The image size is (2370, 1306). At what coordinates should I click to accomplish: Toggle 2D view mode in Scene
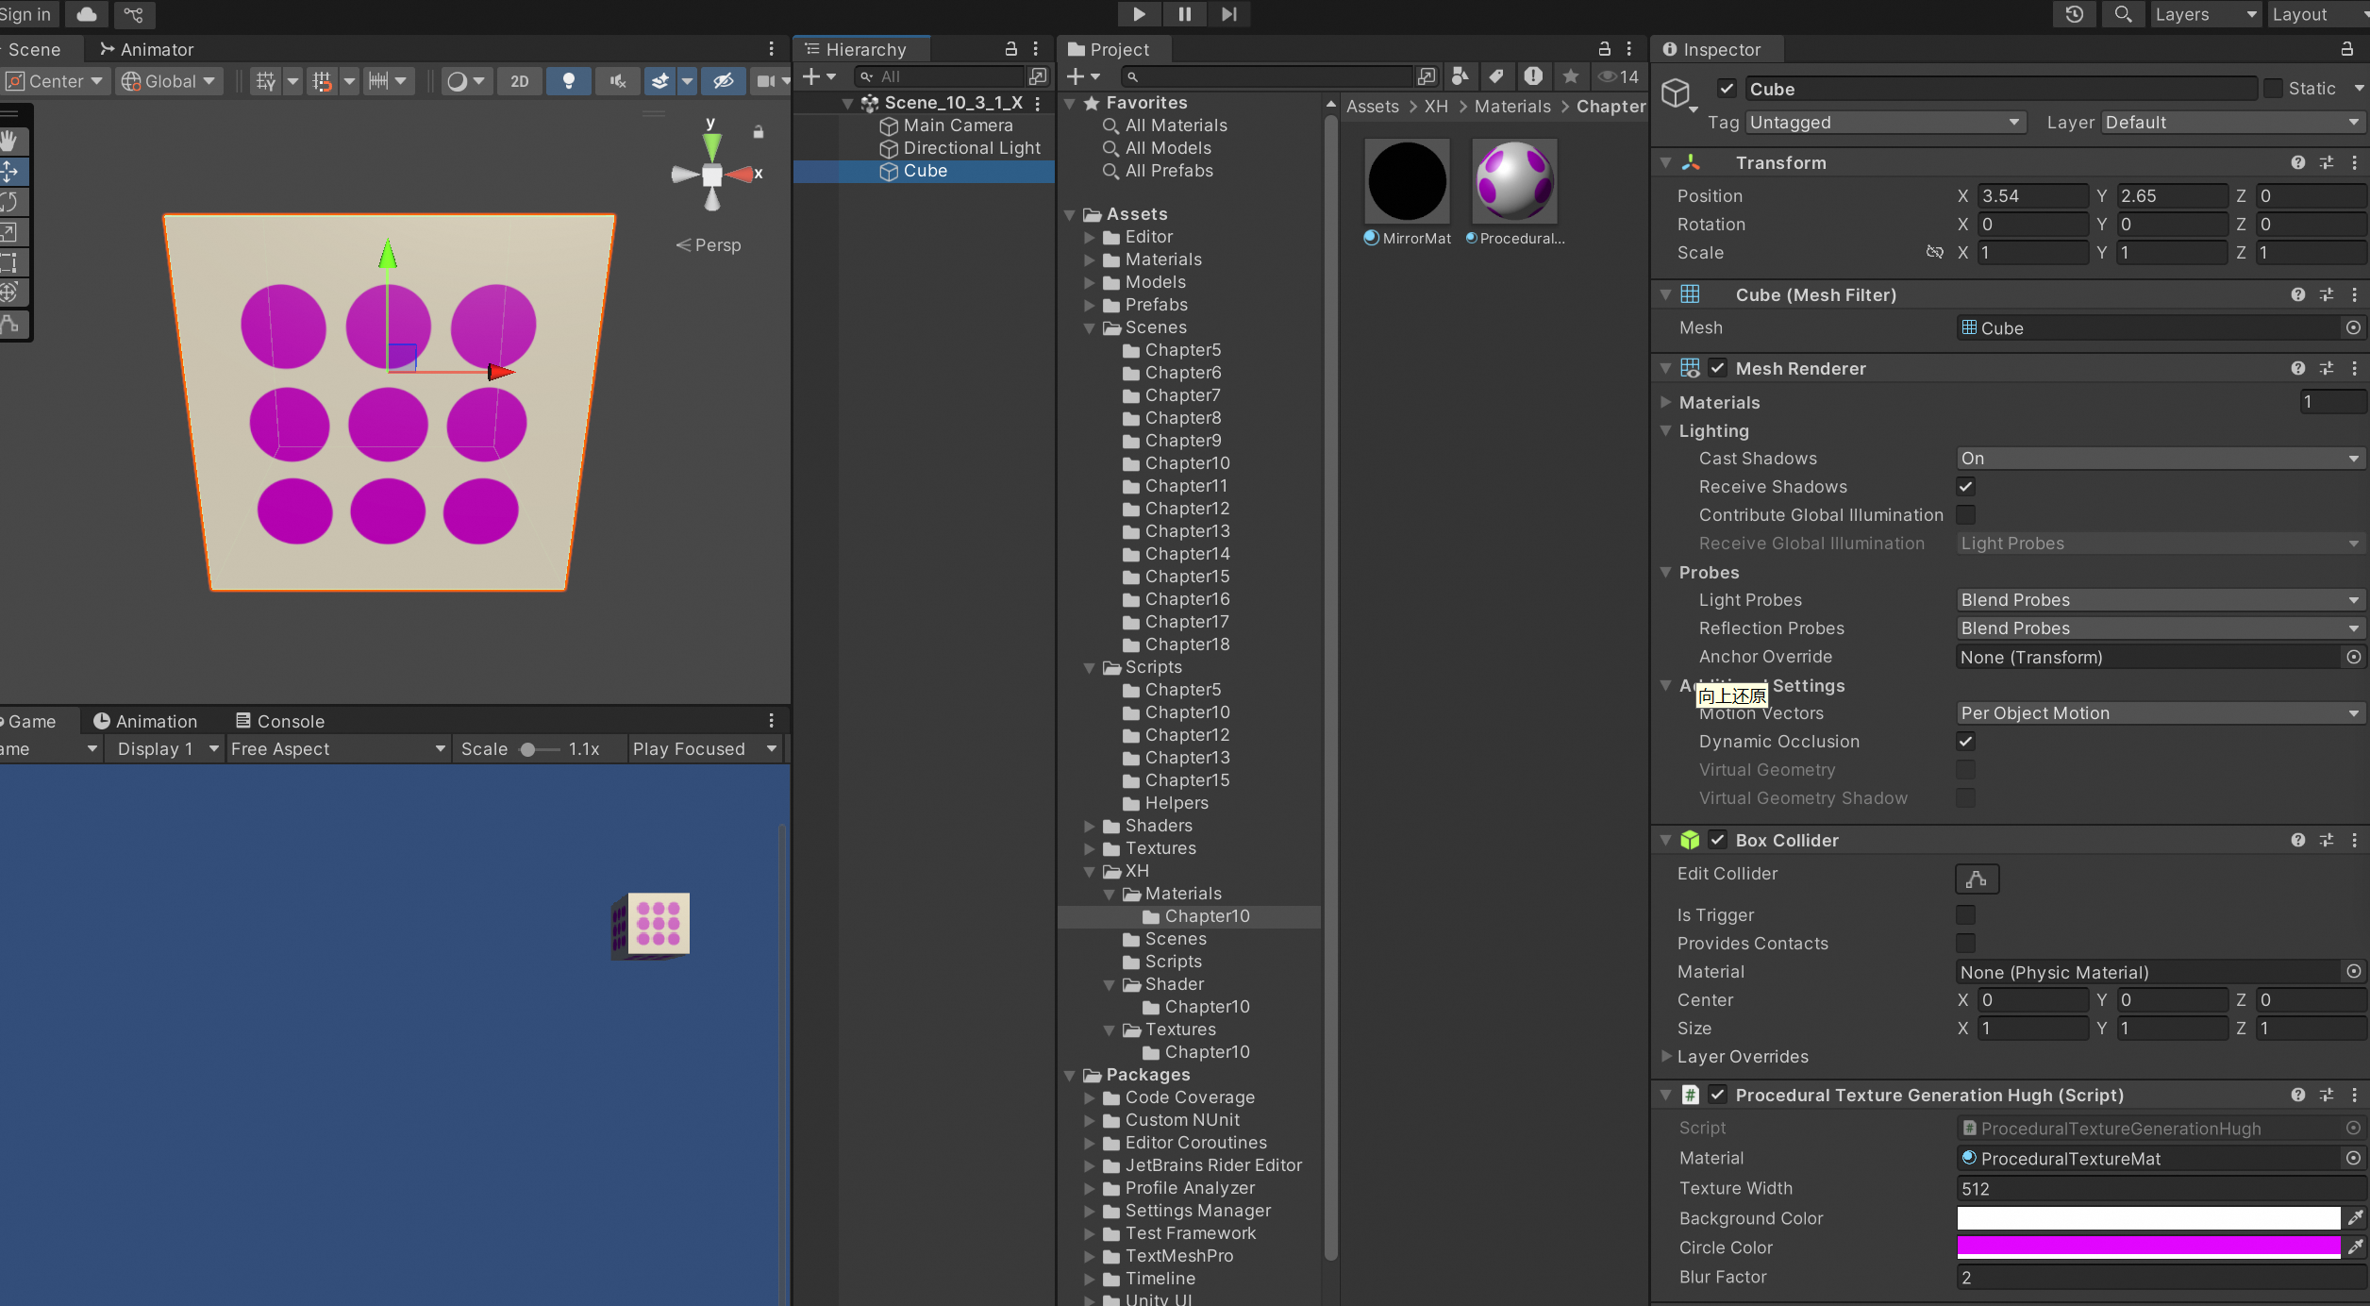click(x=520, y=81)
